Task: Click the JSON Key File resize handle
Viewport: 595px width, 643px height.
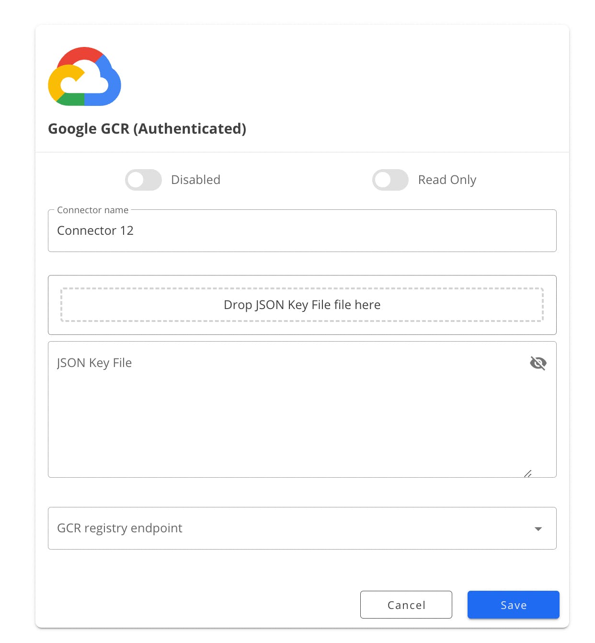Action: tap(527, 474)
